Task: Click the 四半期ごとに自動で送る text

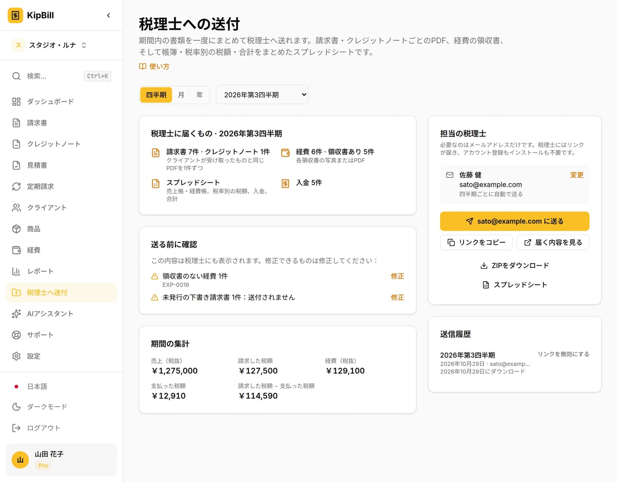Action: point(491,194)
